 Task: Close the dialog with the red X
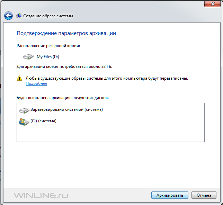[x=213, y=3]
